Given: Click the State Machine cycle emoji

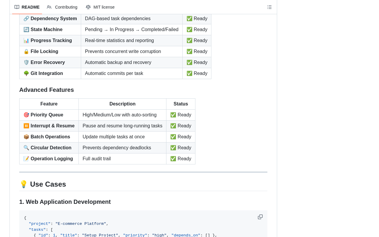Looking at the screenshot, I should [26, 30].
